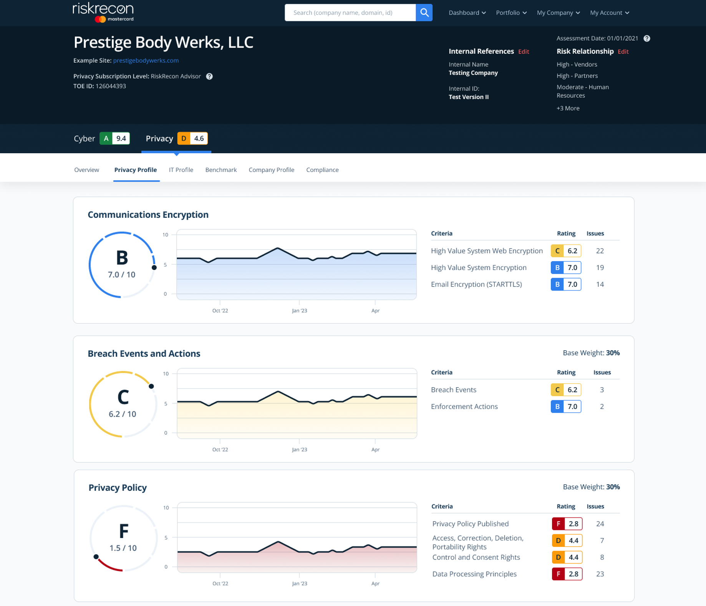The width and height of the screenshot is (706, 606).
Task: Click the Testing Company internal name
Action: (473, 73)
